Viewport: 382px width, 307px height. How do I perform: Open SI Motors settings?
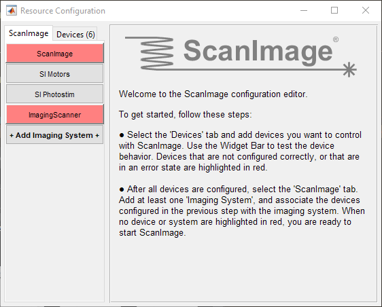[55, 74]
